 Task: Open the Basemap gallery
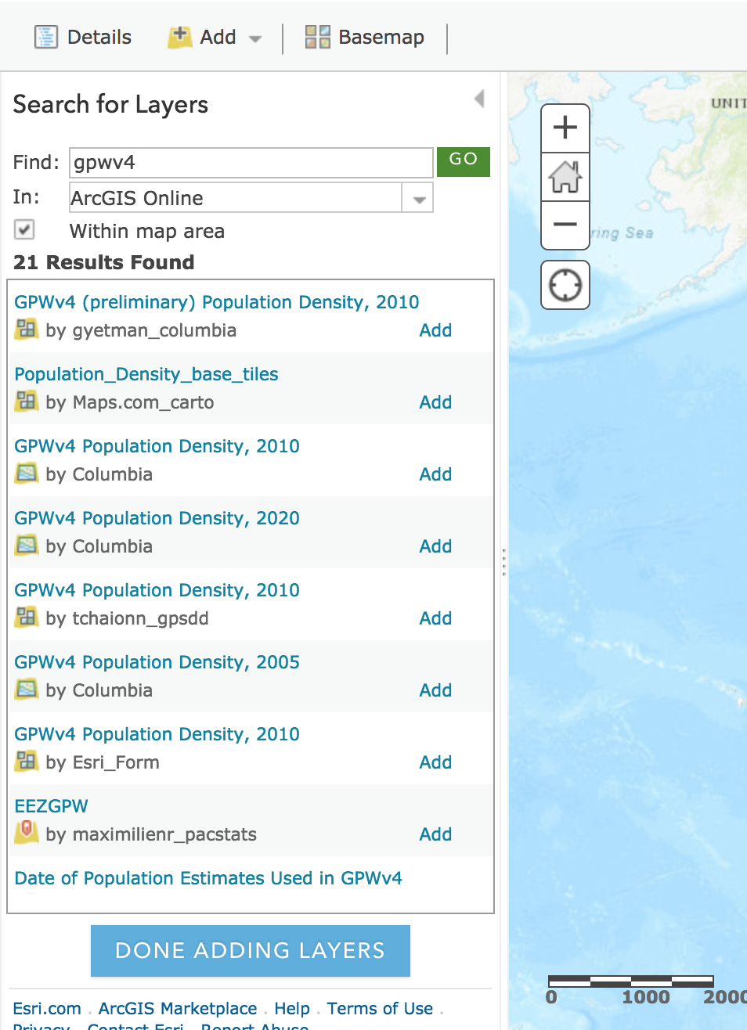click(364, 37)
